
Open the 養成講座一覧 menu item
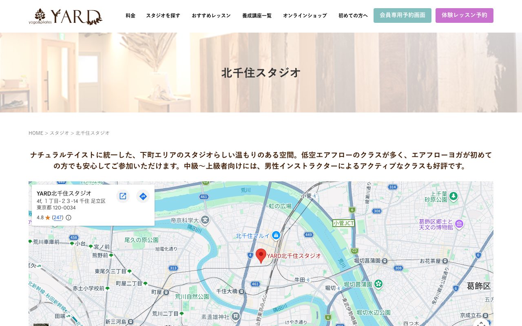257,15
